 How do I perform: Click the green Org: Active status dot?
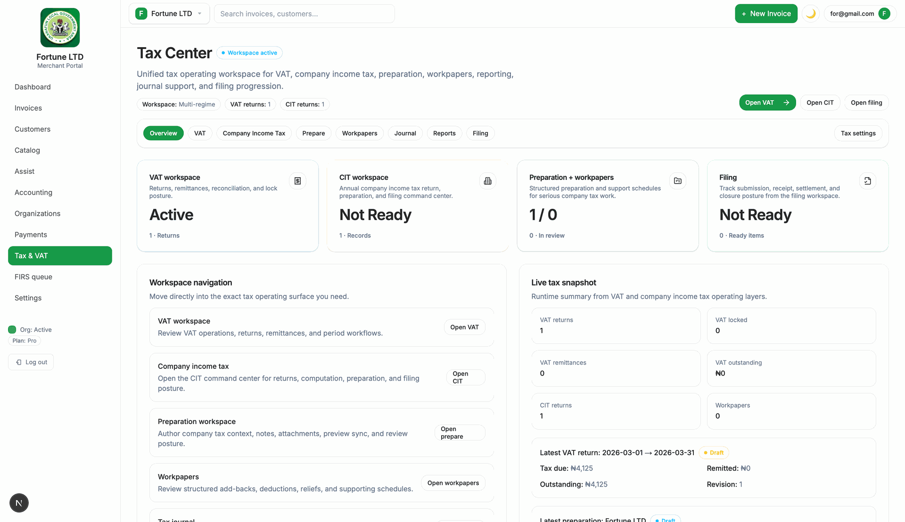point(12,329)
